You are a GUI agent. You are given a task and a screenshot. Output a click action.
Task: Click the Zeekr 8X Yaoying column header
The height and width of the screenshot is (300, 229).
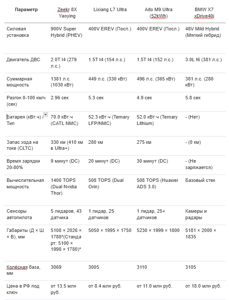(x=67, y=13)
